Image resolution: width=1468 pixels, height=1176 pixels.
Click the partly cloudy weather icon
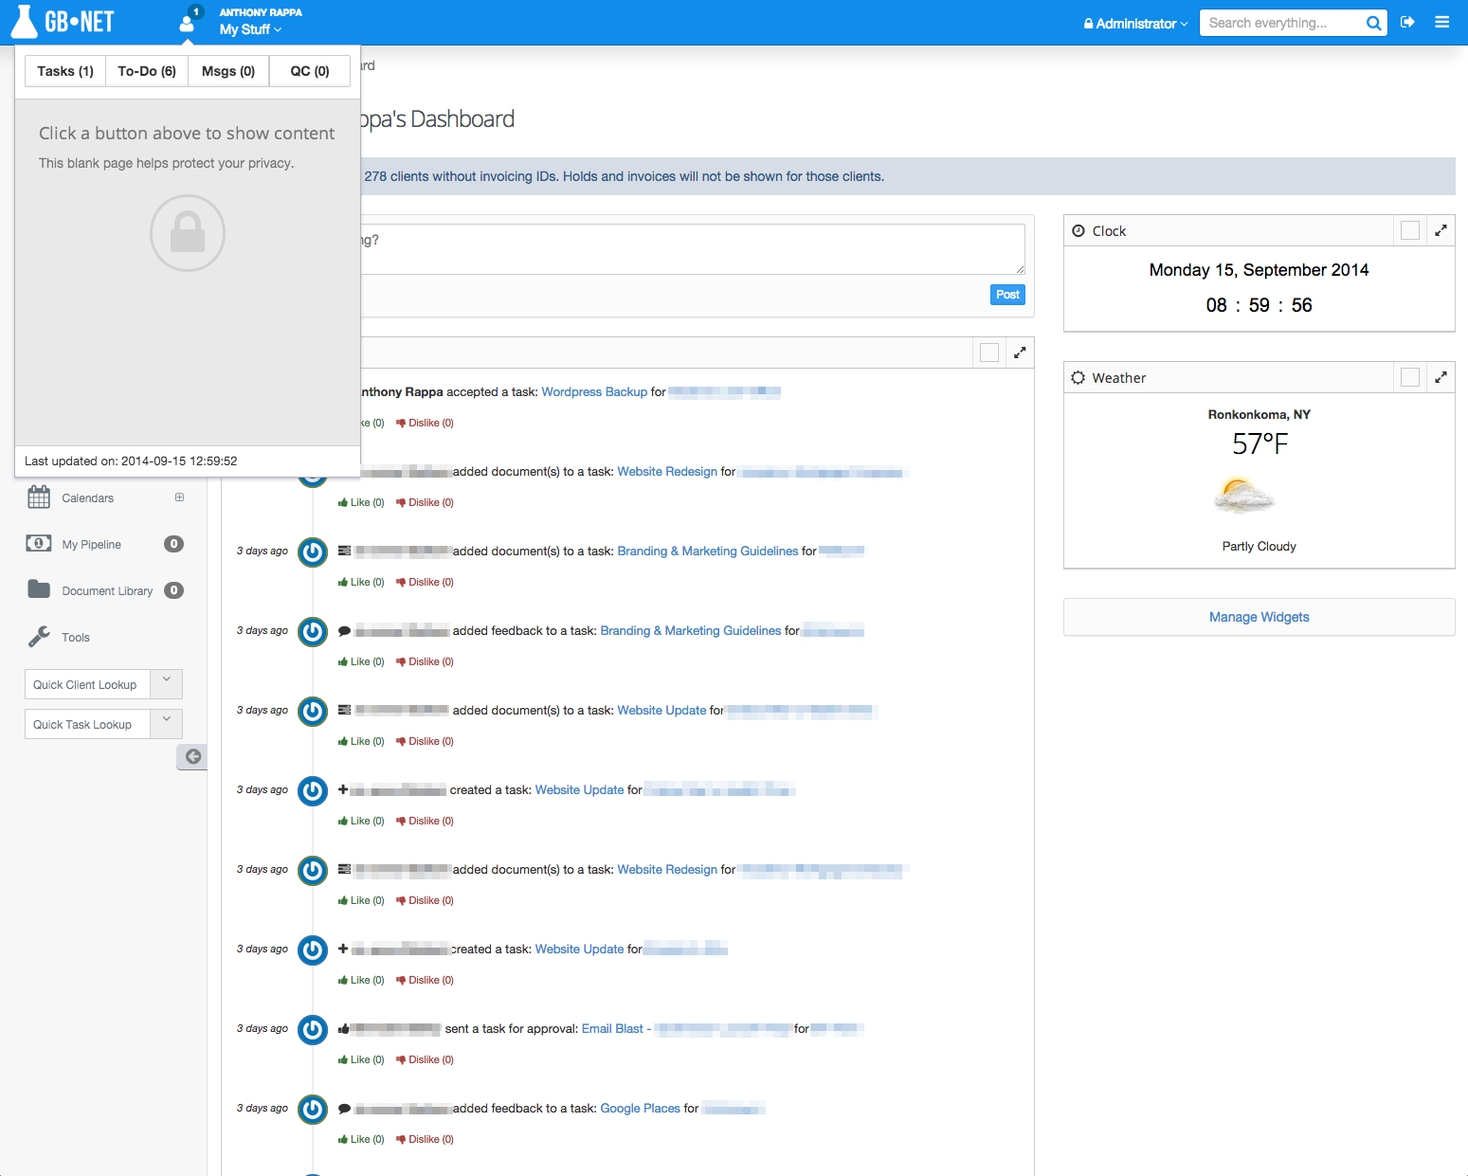1244,495
